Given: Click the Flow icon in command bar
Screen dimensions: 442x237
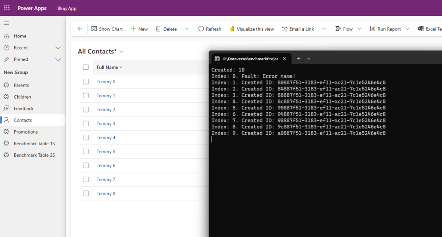Looking at the screenshot, I should 338,29.
